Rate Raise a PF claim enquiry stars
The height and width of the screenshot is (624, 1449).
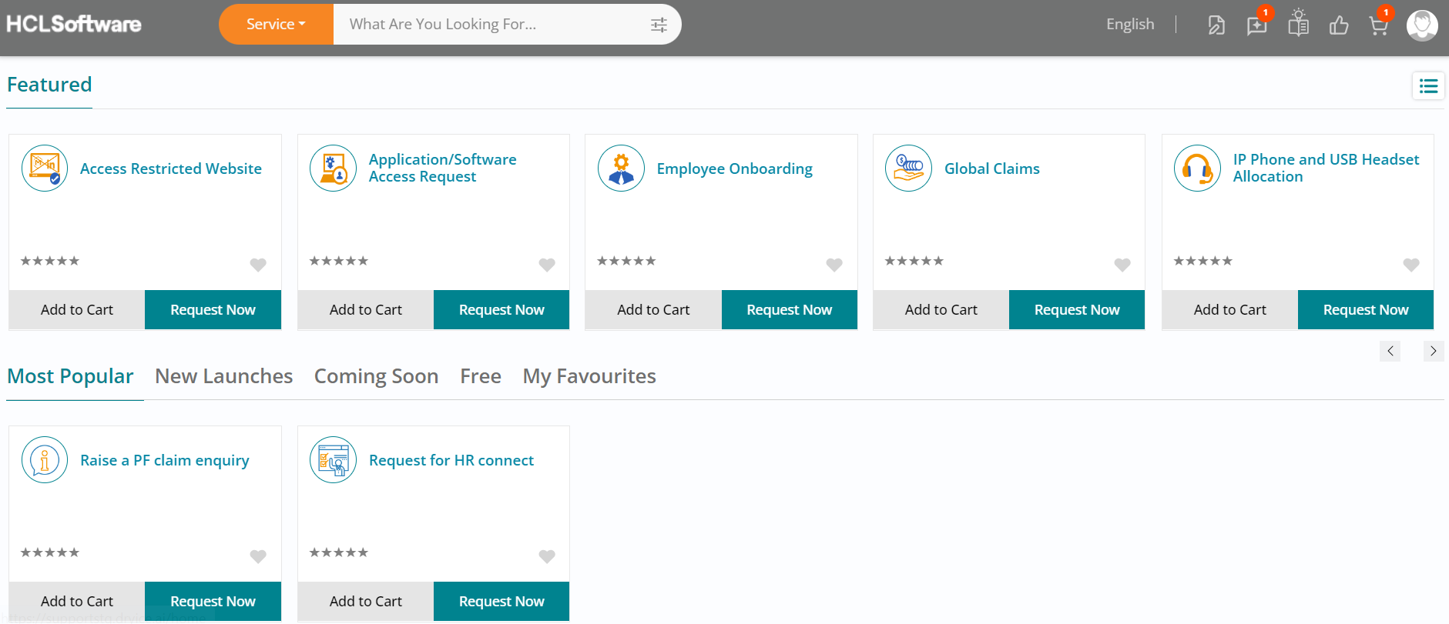click(50, 552)
